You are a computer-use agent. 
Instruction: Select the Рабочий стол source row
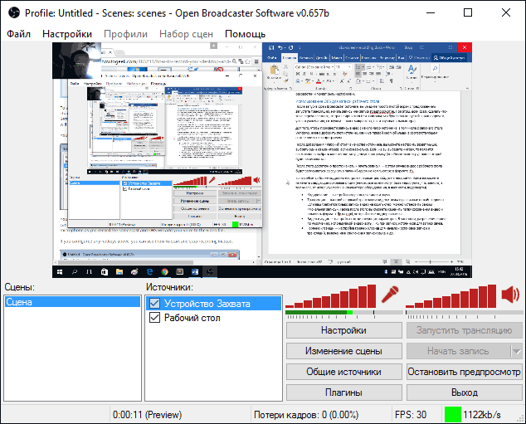coord(214,317)
